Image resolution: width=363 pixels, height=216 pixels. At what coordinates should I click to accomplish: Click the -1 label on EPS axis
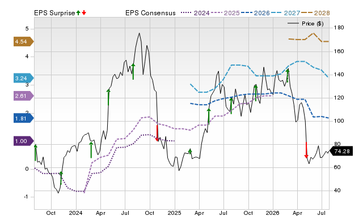(x=26, y=197)
